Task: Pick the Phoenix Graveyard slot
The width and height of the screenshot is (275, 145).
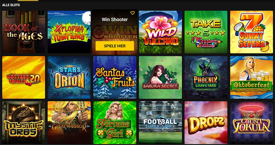Action: 206,77
